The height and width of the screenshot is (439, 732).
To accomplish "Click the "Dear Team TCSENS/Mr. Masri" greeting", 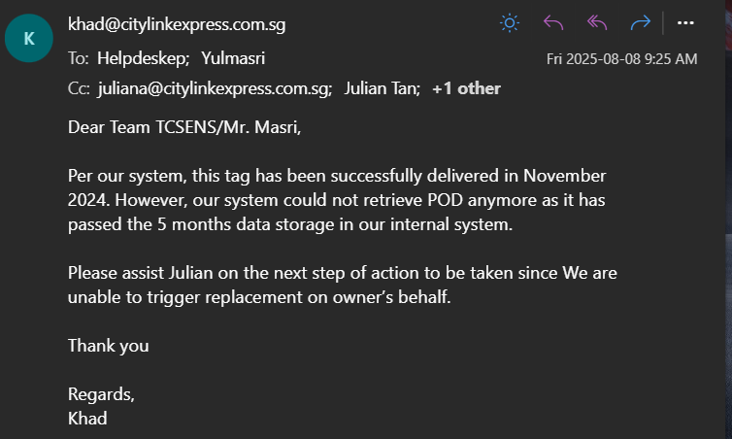I will coord(184,126).
